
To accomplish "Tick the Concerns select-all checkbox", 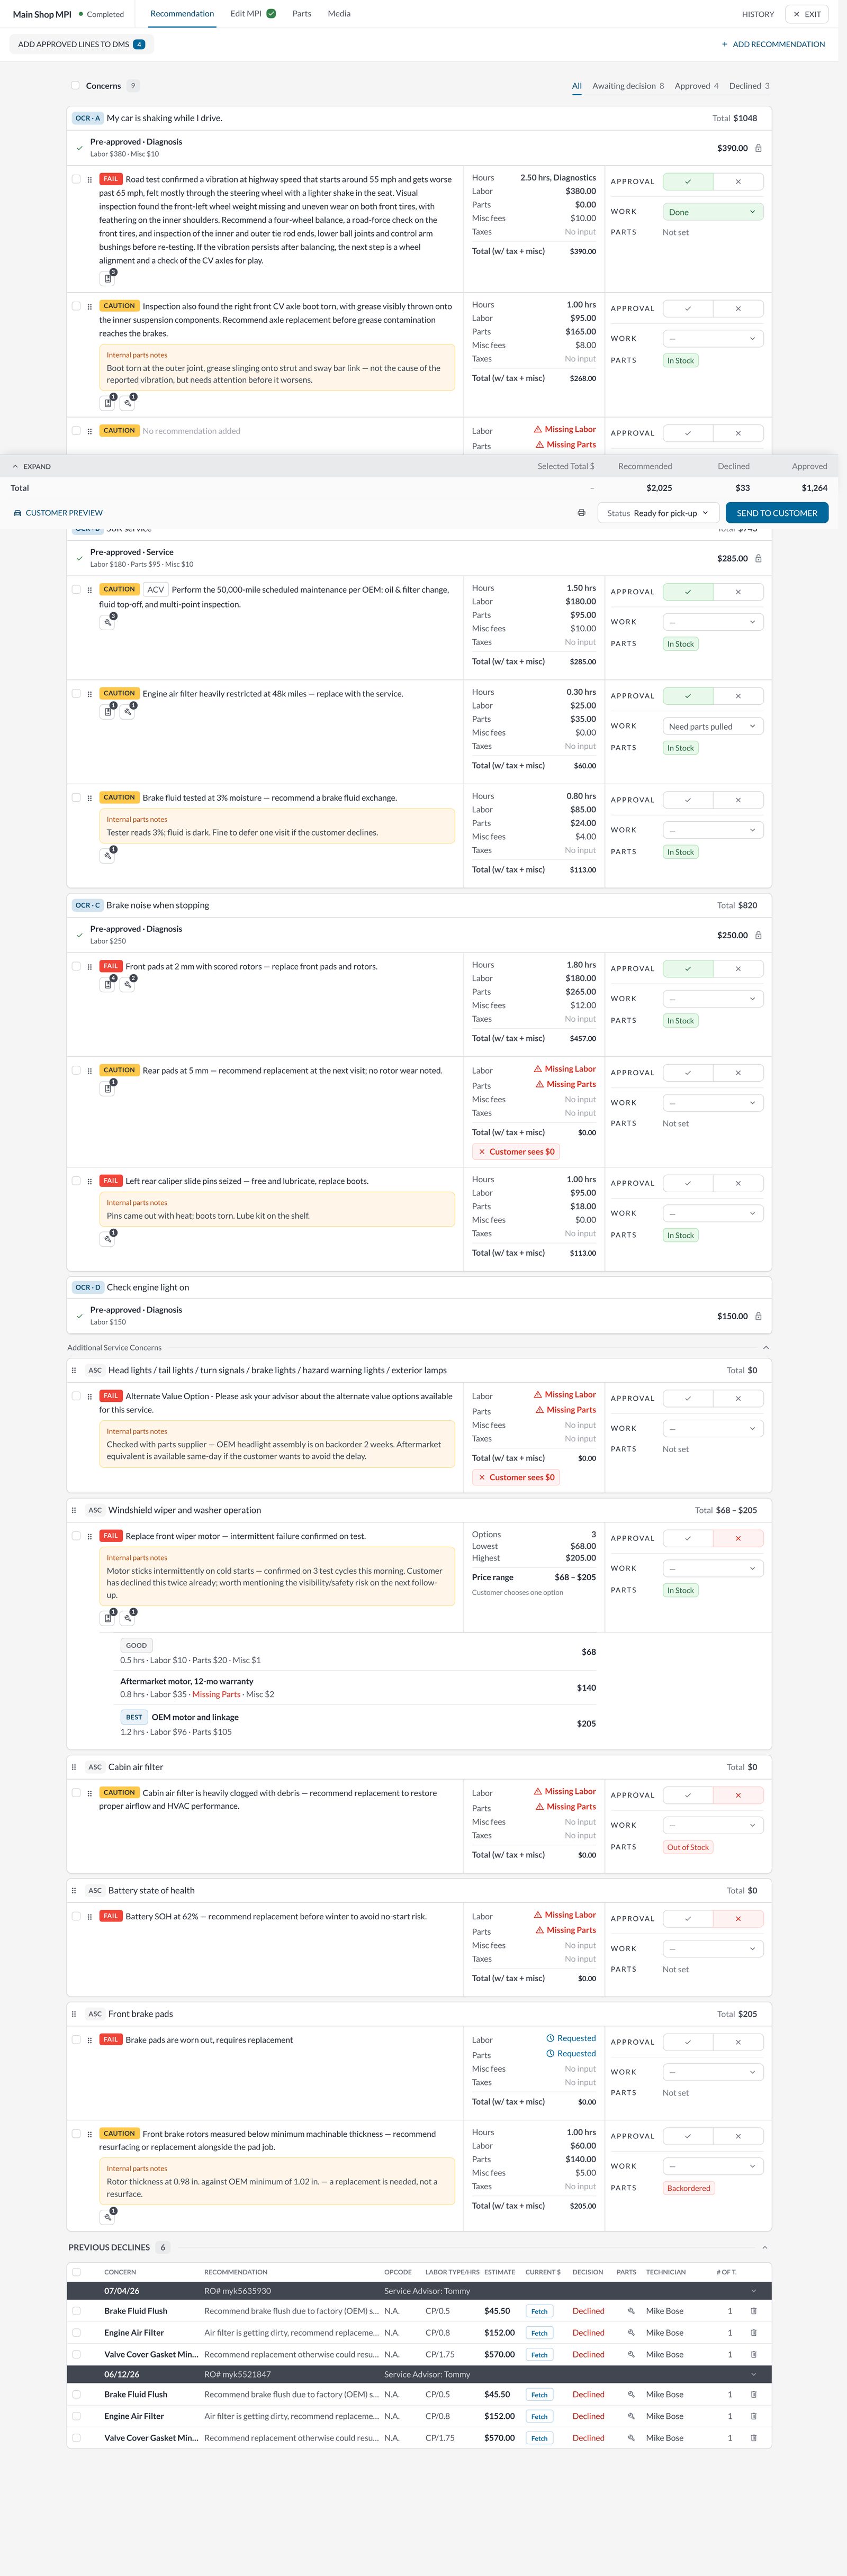I will 76,86.
